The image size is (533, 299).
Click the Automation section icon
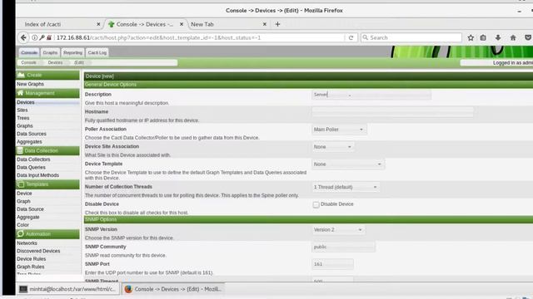click(20, 234)
